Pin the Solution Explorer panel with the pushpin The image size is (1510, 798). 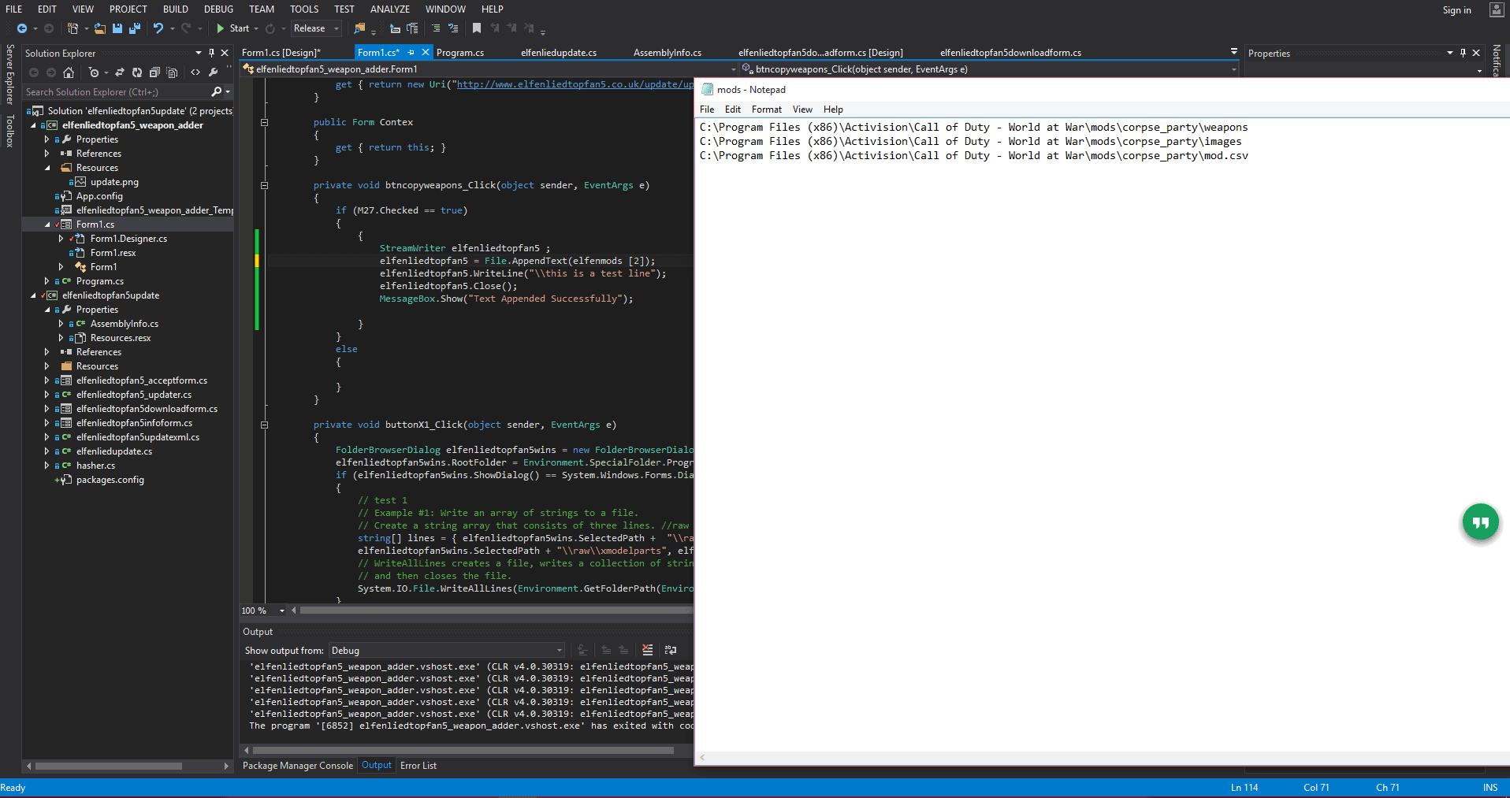coord(211,53)
